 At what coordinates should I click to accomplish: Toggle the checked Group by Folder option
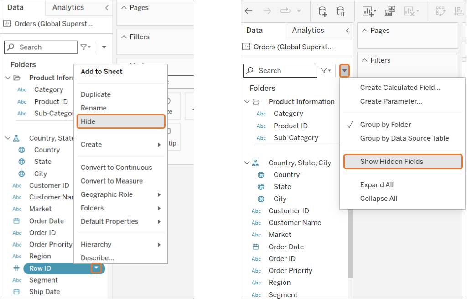(x=385, y=125)
